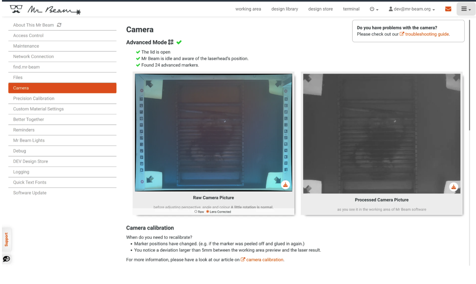Open the terminal tab

(351, 9)
